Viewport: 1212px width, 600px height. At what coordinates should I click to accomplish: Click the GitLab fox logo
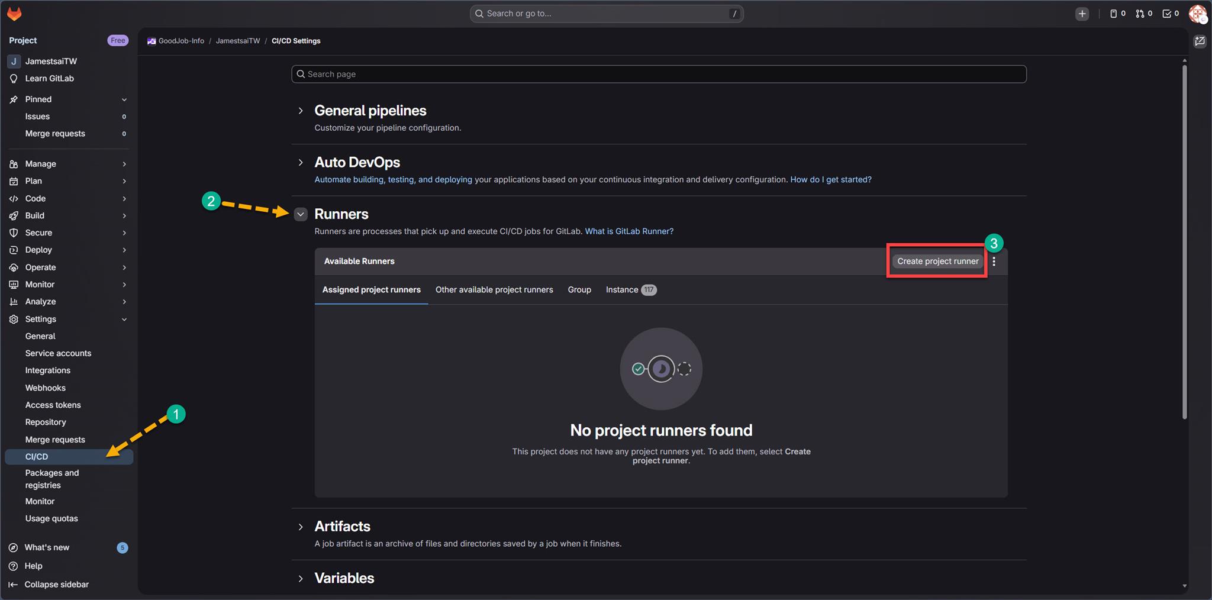(14, 14)
